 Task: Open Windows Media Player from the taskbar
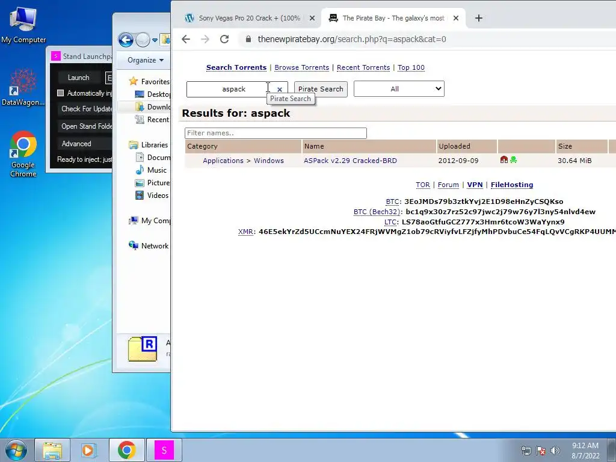pyautogui.click(x=89, y=450)
